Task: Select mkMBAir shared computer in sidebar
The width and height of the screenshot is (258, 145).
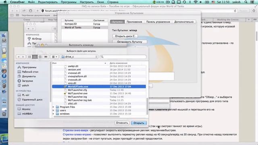Action: [27, 114]
